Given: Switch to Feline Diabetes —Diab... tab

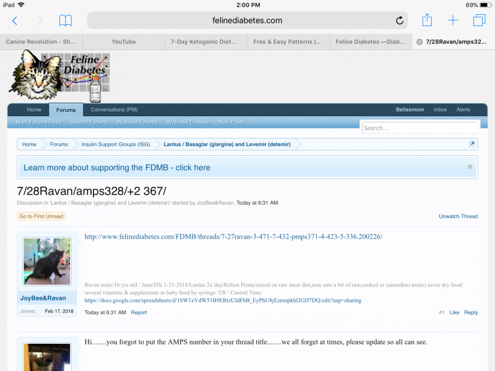Looking at the screenshot, I should (x=371, y=41).
